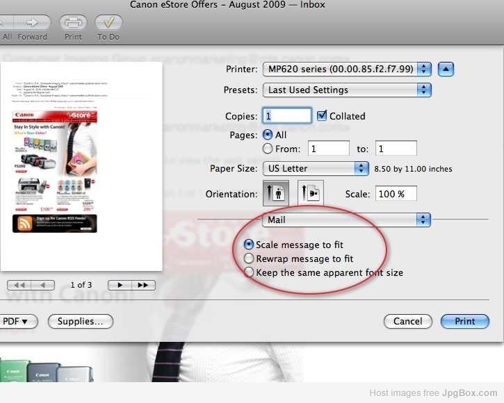This screenshot has height=403, width=504.
Task: Select Rewrap message to fit option
Action: click(x=248, y=258)
